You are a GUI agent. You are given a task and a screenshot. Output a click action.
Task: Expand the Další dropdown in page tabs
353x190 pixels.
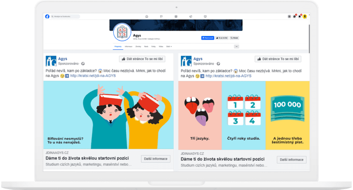(169, 46)
